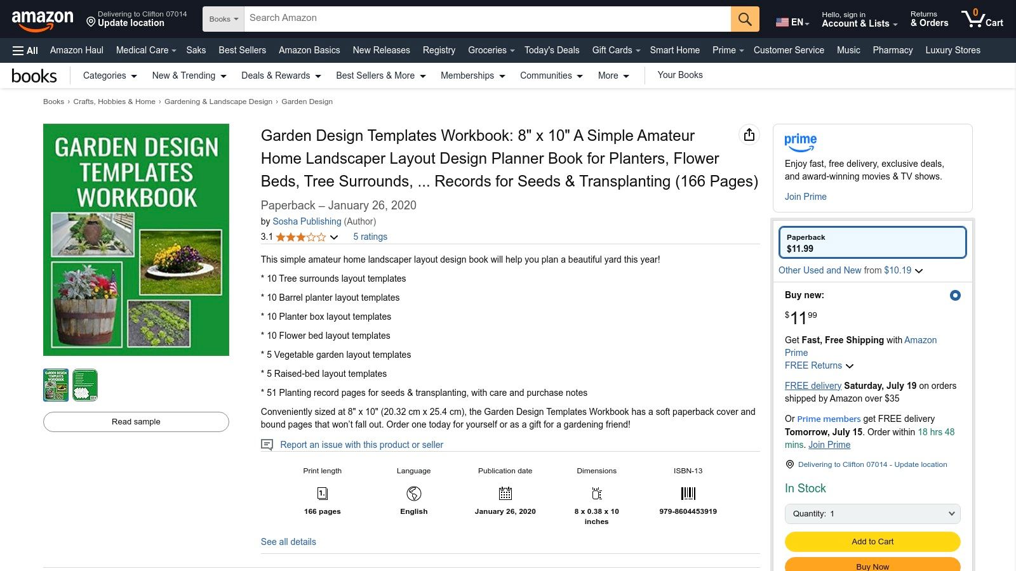Viewport: 1016px width, 571px height.
Task: Open the Quantity dropdown
Action: (x=872, y=514)
